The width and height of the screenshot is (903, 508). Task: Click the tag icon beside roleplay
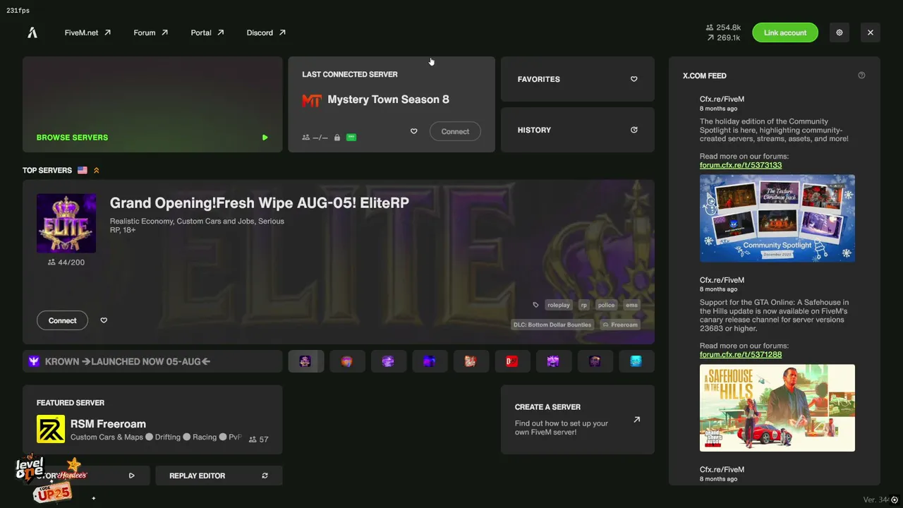[535, 305]
